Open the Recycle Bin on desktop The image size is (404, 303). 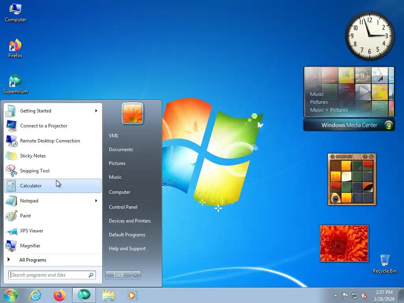click(x=384, y=263)
